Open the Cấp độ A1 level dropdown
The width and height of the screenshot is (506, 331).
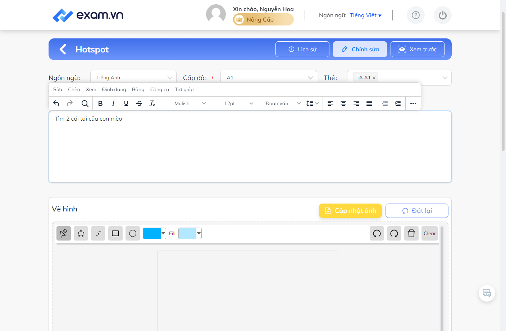click(x=269, y=78)
